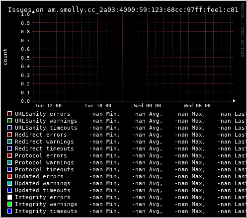
Task: Select the Updated errors legend label
Action: coord(39,176)
